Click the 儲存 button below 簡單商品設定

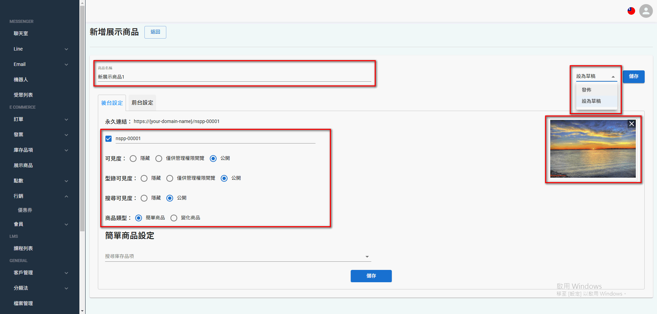coord(371,276)
